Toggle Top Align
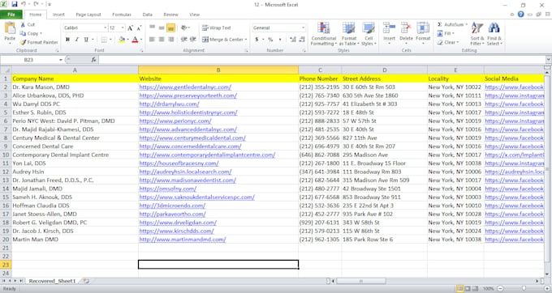Screen dimensions: 552x293 (x=152, y=28)
